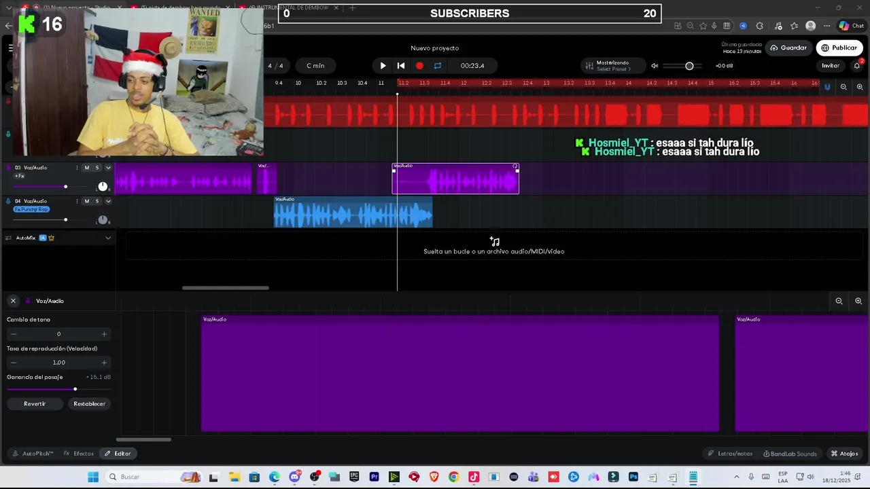Mute track 04 Voz/Audio
This screenshot has height=489, width=870.
[x=86, y=201]
